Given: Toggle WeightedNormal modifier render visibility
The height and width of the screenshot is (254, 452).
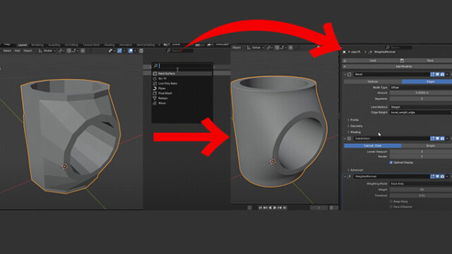Looking at the screenshot, I should click(x=442, y=176).
